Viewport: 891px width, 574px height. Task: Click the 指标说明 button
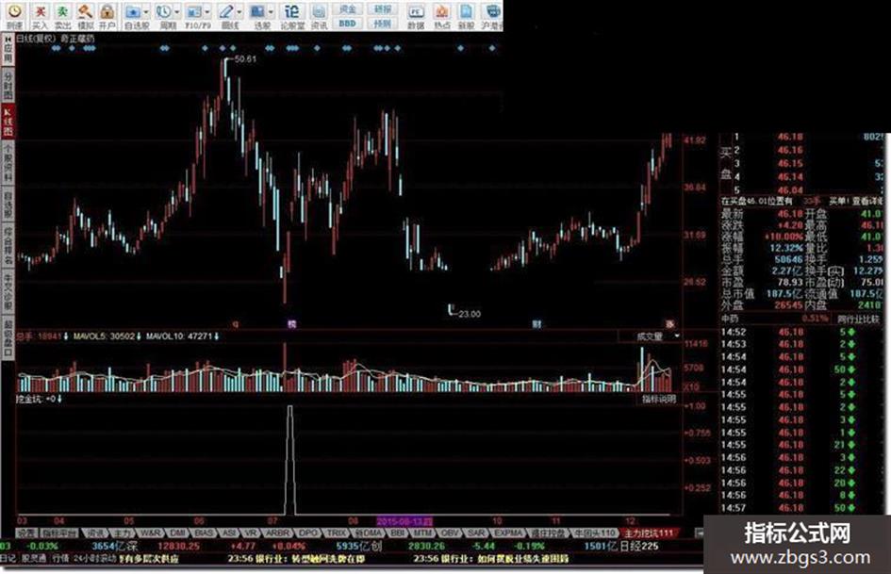(659, 399)
